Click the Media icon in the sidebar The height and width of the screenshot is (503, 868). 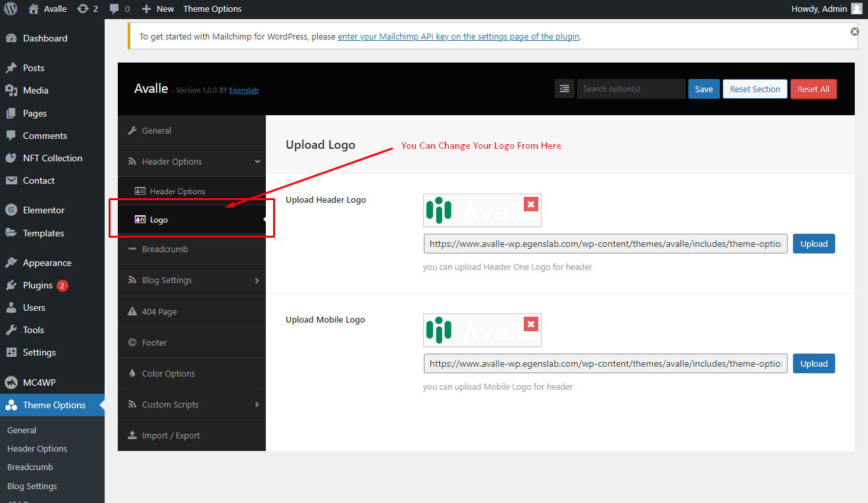point(11,90)
